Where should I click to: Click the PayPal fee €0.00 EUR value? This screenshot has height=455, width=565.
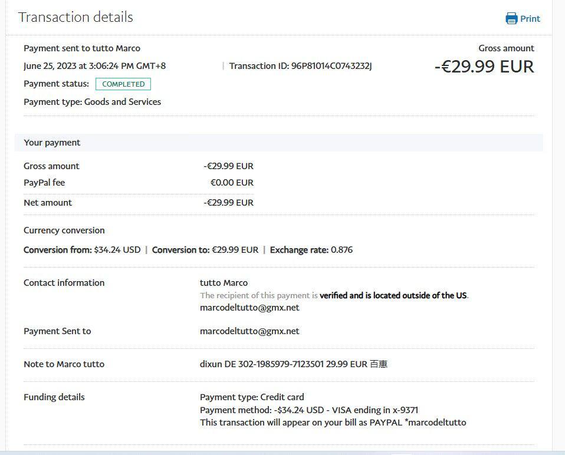point(232,183)
